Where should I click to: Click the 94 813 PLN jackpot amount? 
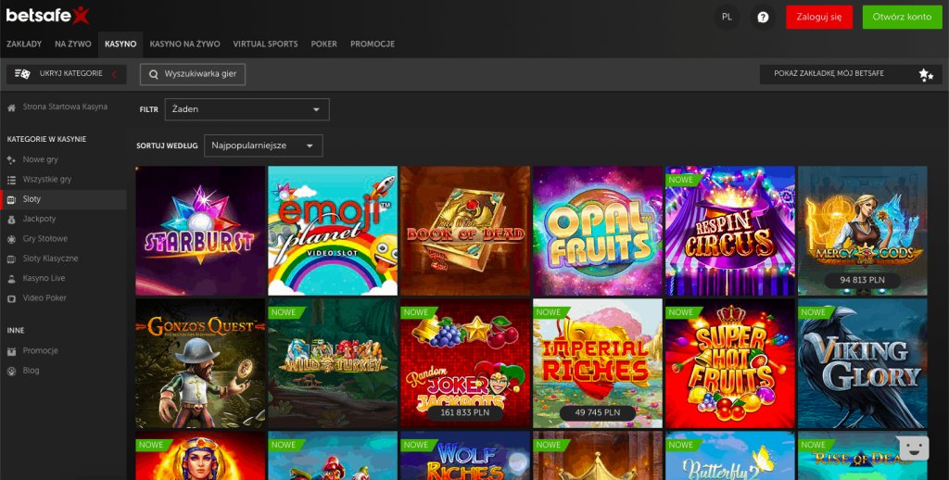coord(863,280)
